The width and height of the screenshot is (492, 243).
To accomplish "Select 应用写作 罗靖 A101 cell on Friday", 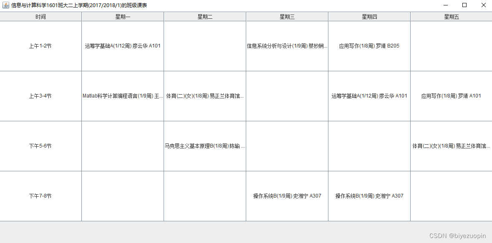I will [x=451, y=96].
